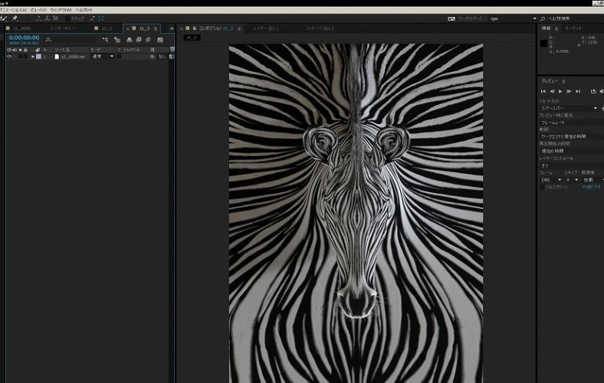This screenshot has width=604, height=383.
Task: Check the フルスクリーン checkbox in Preview panel
Action: click(542, 187)
